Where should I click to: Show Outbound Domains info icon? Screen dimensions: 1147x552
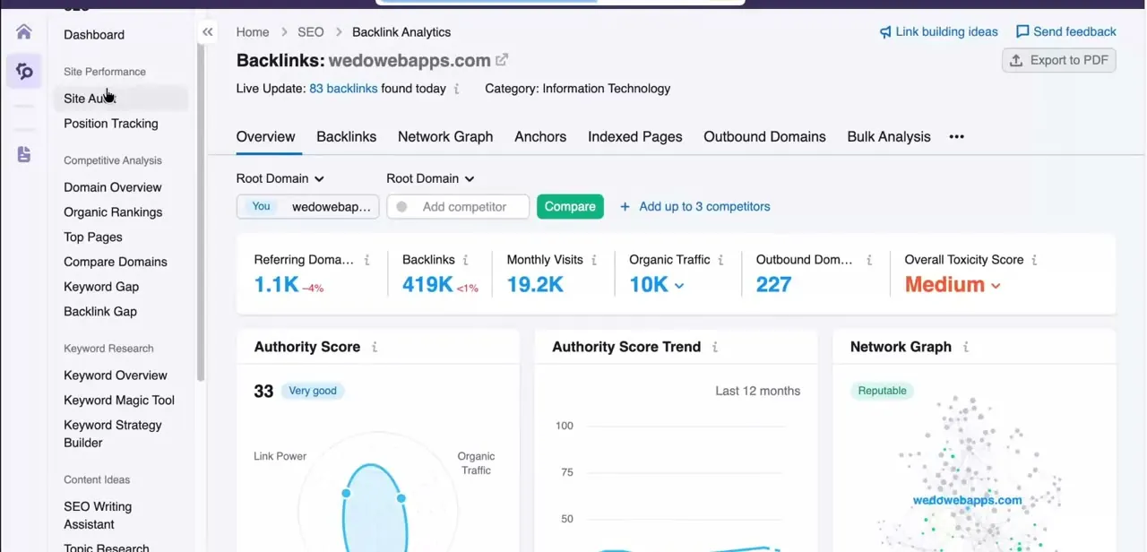pyautogui.click(x=868, y=260)
